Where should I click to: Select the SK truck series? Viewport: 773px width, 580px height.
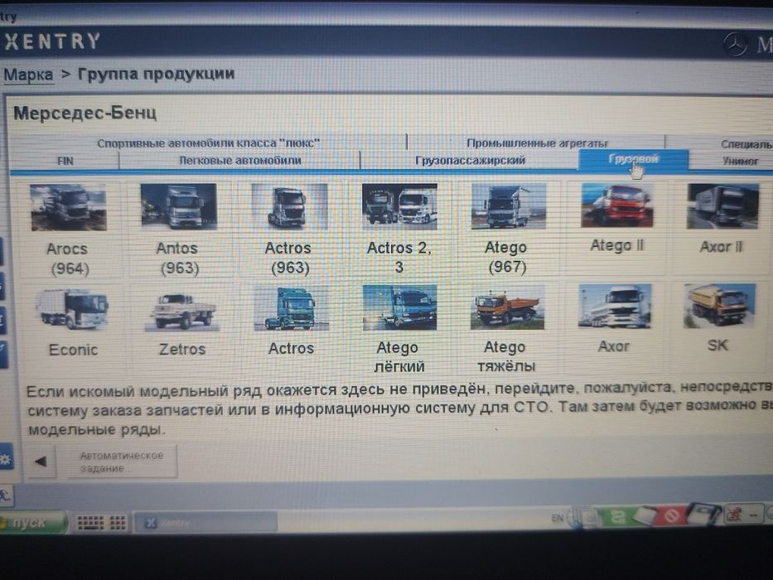(719, 305)
